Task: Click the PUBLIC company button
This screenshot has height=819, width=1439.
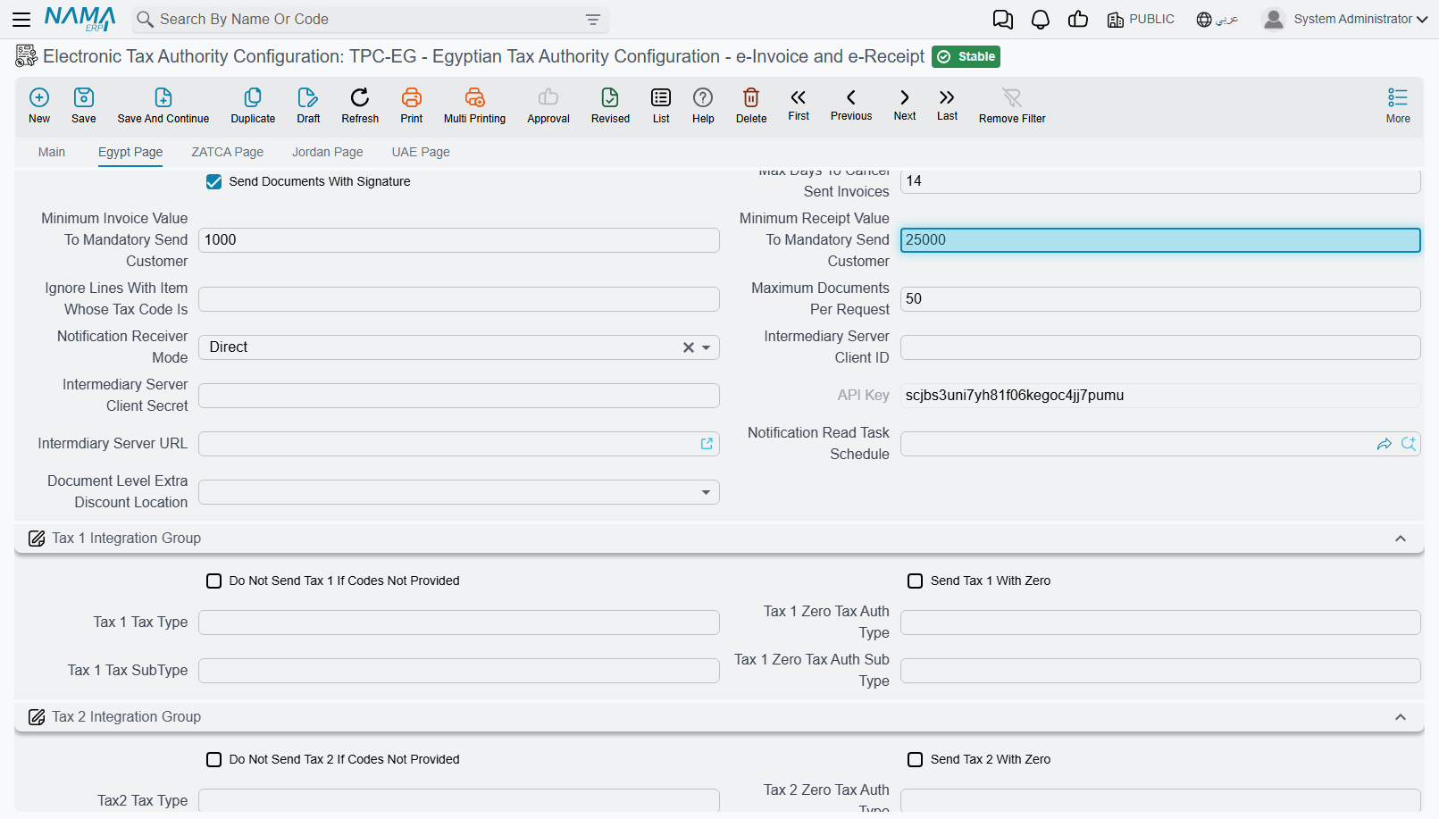Action: 1141,20
